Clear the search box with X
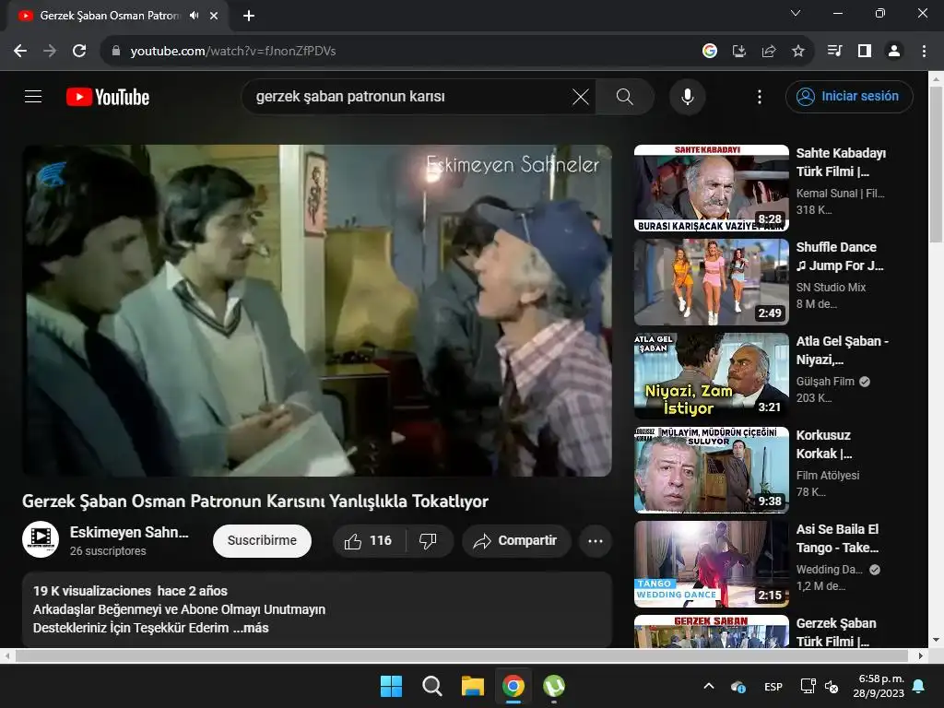This screenshot has width=944, height=708. point(581,96)
